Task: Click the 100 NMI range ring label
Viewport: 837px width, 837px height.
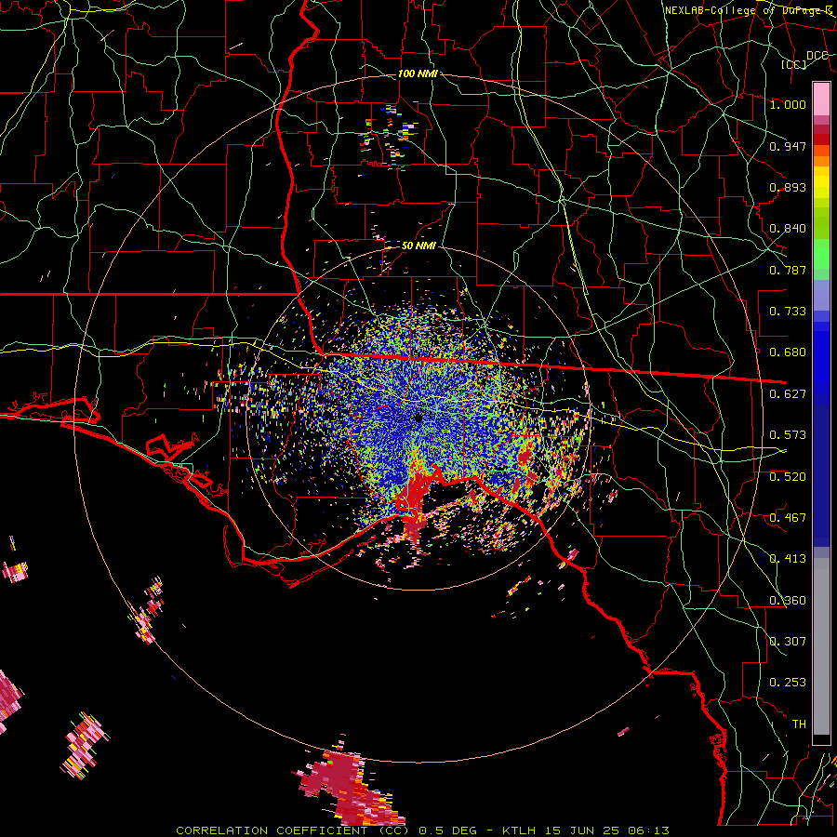Action: coord(418,73)
